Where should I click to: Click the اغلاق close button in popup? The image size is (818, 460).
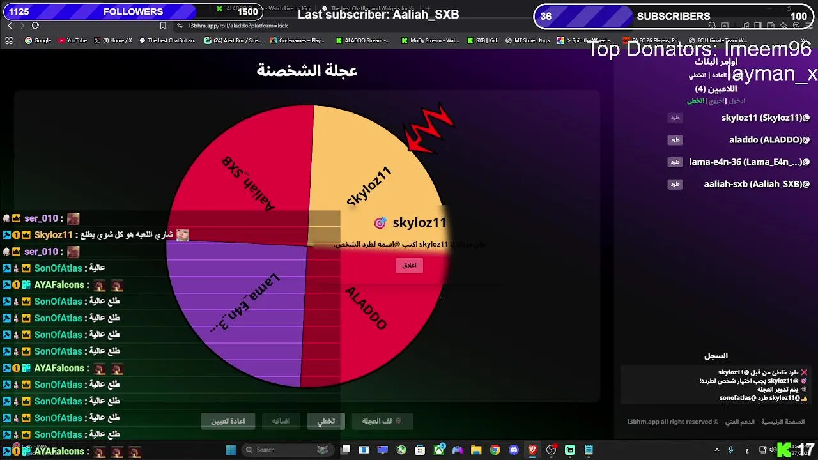(x=409, y=265)
